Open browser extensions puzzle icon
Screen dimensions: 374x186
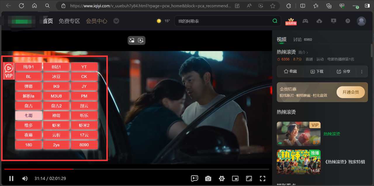point(288,6)
